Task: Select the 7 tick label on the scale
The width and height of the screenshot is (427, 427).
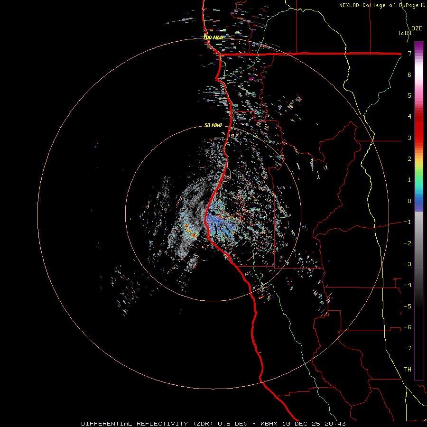Action: [409, 53]
